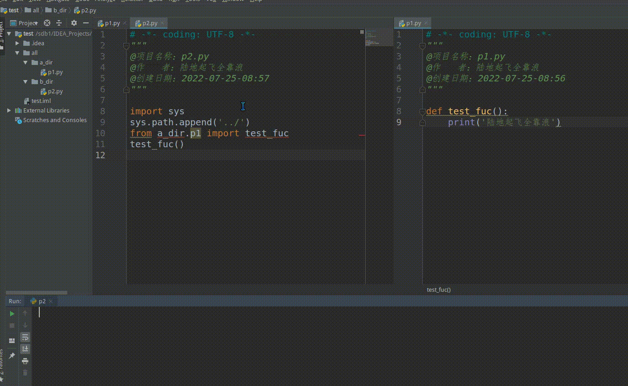Click the Stop process square icon
628x386 pixels.
click(12, 325)
